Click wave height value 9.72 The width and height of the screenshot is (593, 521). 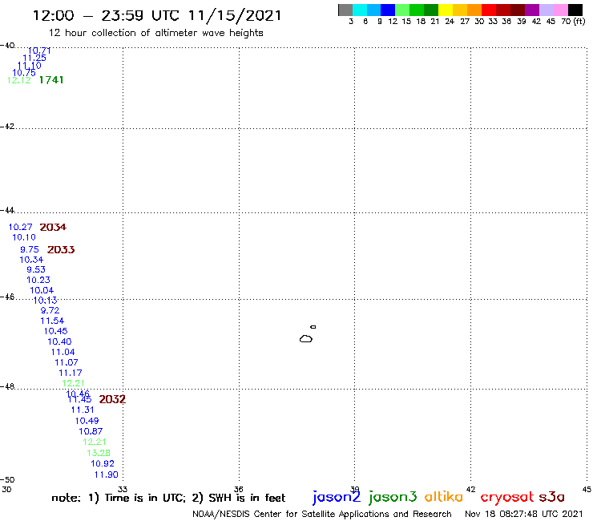(50, 310)
